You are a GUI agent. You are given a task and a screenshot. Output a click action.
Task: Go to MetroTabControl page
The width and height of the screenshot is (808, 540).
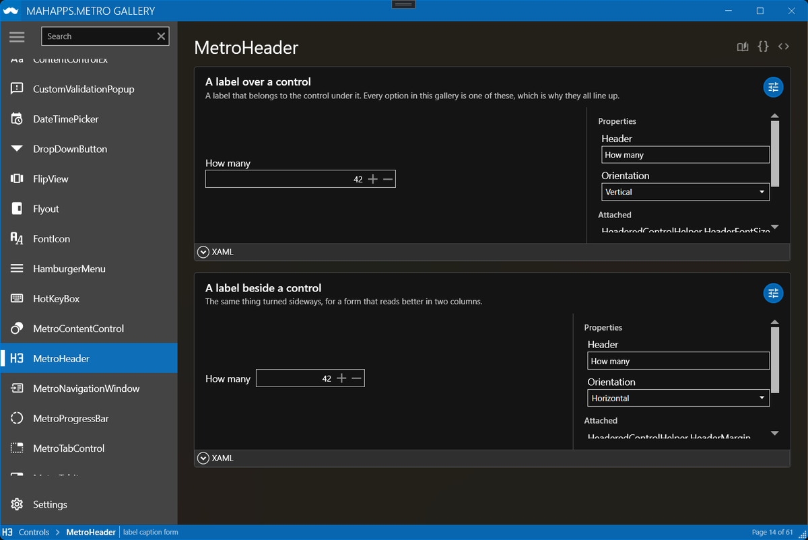(69, 448)
